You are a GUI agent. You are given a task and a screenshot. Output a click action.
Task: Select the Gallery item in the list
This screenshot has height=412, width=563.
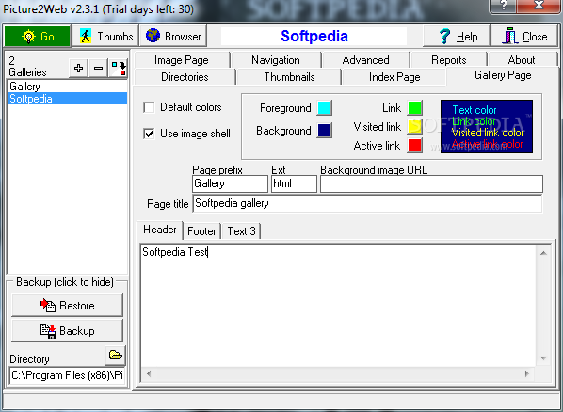tap(67, 87)
